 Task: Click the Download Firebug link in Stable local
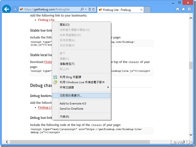click(48, 62)
